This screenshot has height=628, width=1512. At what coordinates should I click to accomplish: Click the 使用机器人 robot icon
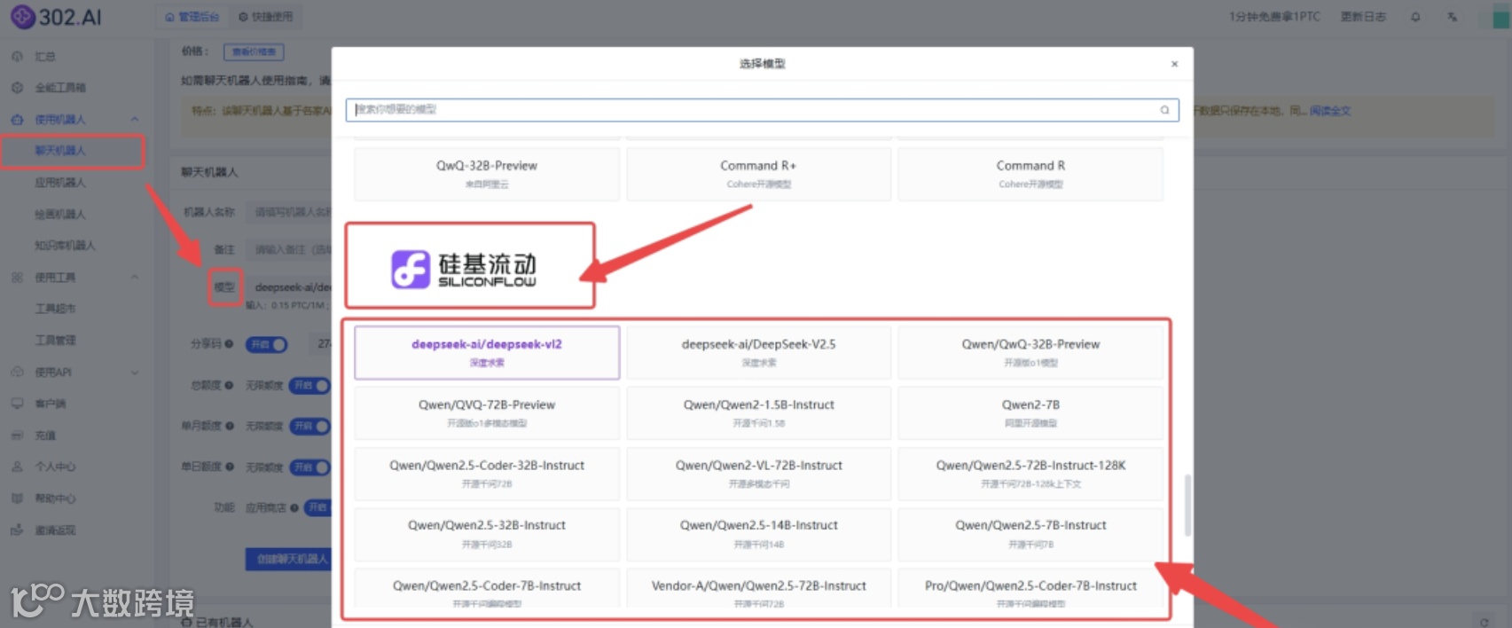pyautogui.click(x=17, y=120)
